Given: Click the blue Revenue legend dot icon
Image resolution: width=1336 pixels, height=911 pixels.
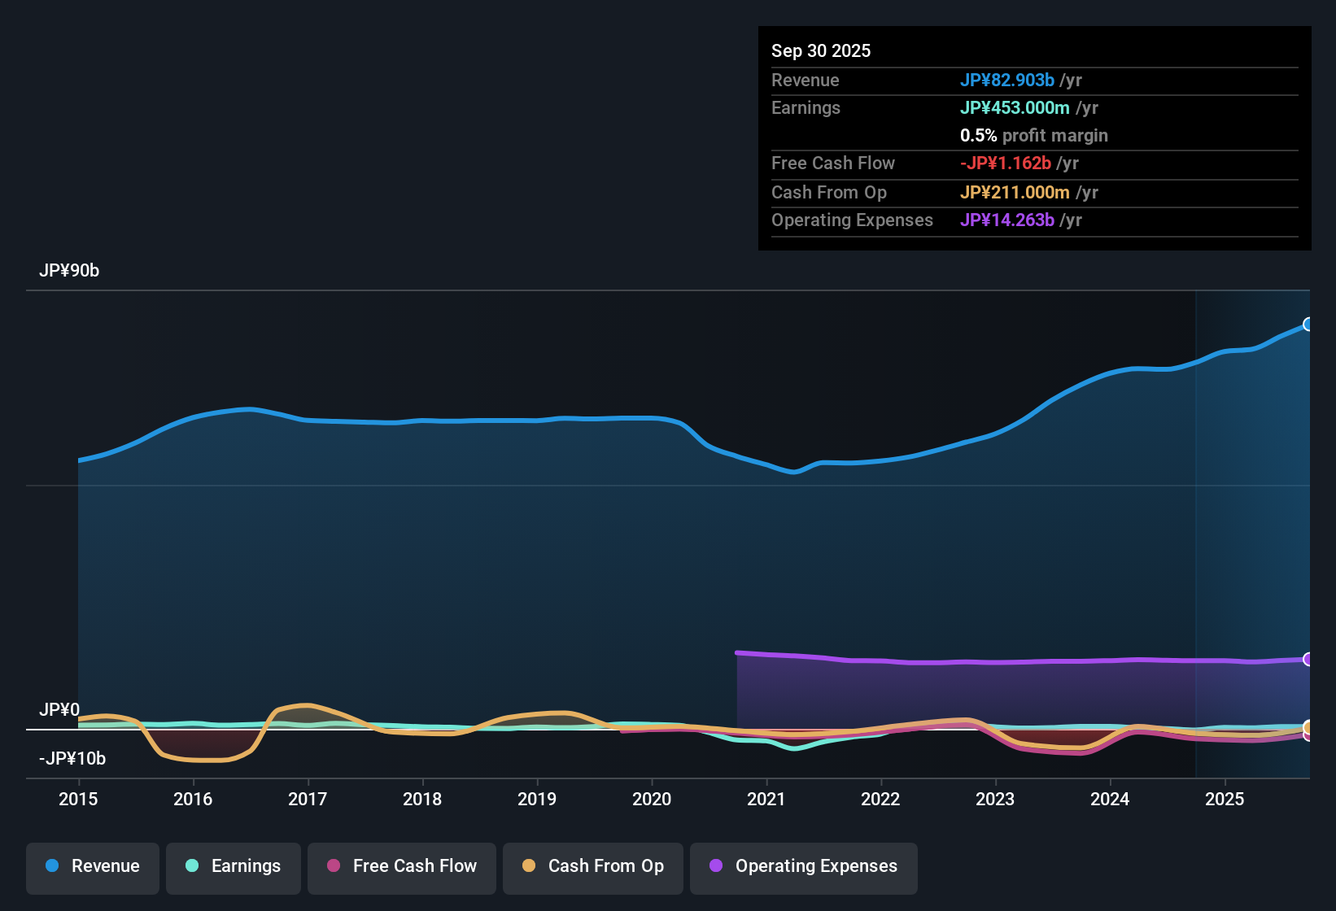Looking at the screenshot, I should 52,866.
